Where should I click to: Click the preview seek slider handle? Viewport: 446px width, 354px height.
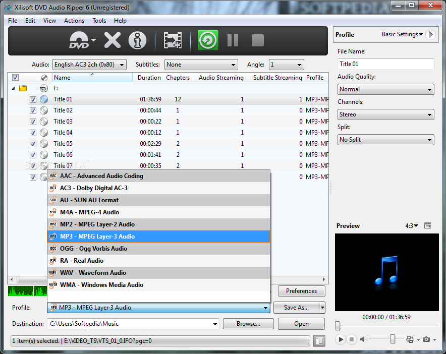coord(338,326)
